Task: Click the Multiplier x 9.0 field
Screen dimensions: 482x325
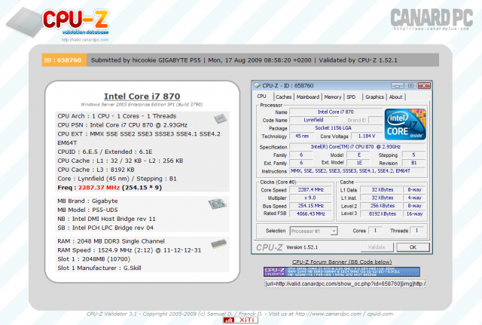Action: (310, 198)
